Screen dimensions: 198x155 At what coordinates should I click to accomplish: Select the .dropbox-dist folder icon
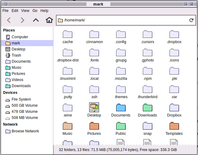point(67,53)
